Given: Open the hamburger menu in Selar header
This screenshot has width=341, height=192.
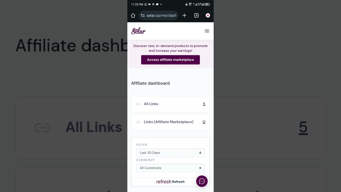Looking at the screenshot, I should (207, 31).
